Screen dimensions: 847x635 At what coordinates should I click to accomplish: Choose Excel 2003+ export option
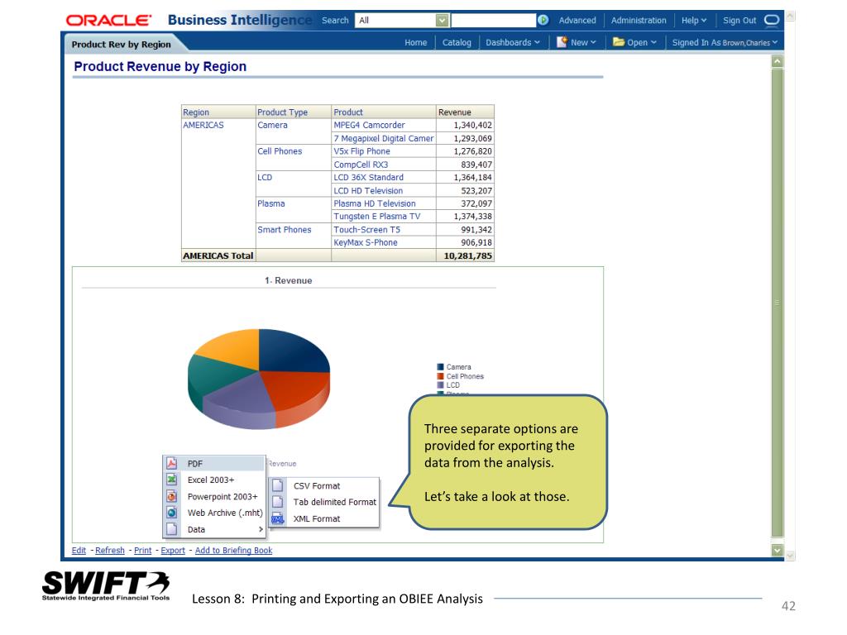point(214,480)
